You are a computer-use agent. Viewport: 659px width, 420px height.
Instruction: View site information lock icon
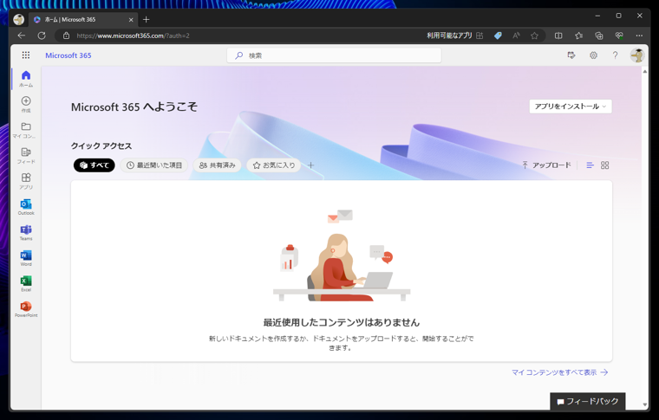(x=66, y=36)
